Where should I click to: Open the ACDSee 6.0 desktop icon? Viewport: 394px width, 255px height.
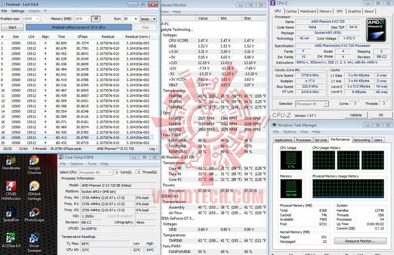click(11, 240)
